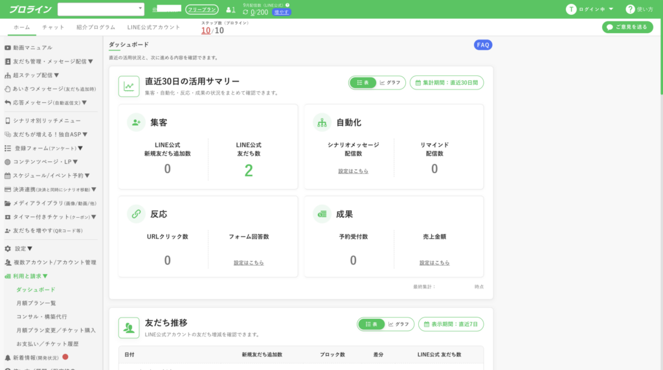Click 設定はこちら under フォーム回答数
This screenshot has height=370, width=663.
[x=249, y=263]
